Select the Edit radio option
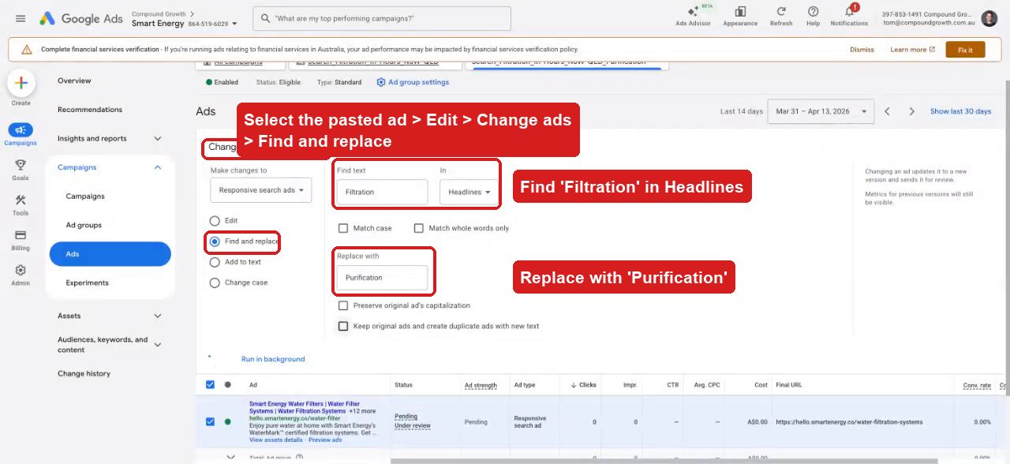Viewport: 1010px width, 464px height. 215,221
